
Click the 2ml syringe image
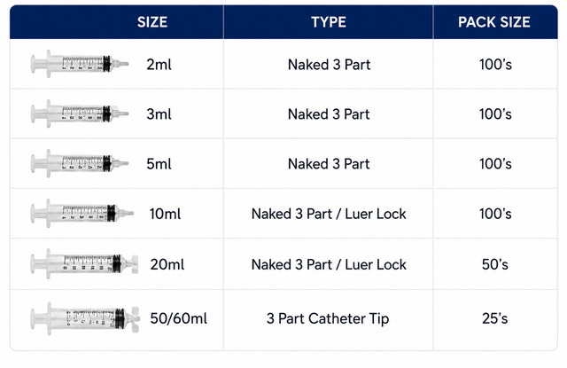click(80, 64)
